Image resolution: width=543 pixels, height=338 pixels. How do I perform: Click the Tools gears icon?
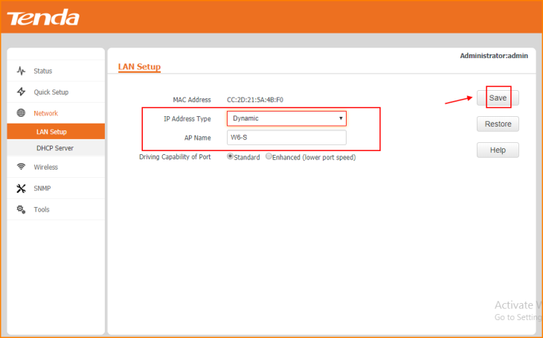click(x=21, y=209)
